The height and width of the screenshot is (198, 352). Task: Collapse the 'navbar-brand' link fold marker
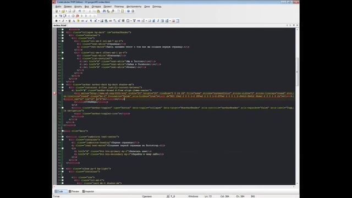click(x=63, y=90)
